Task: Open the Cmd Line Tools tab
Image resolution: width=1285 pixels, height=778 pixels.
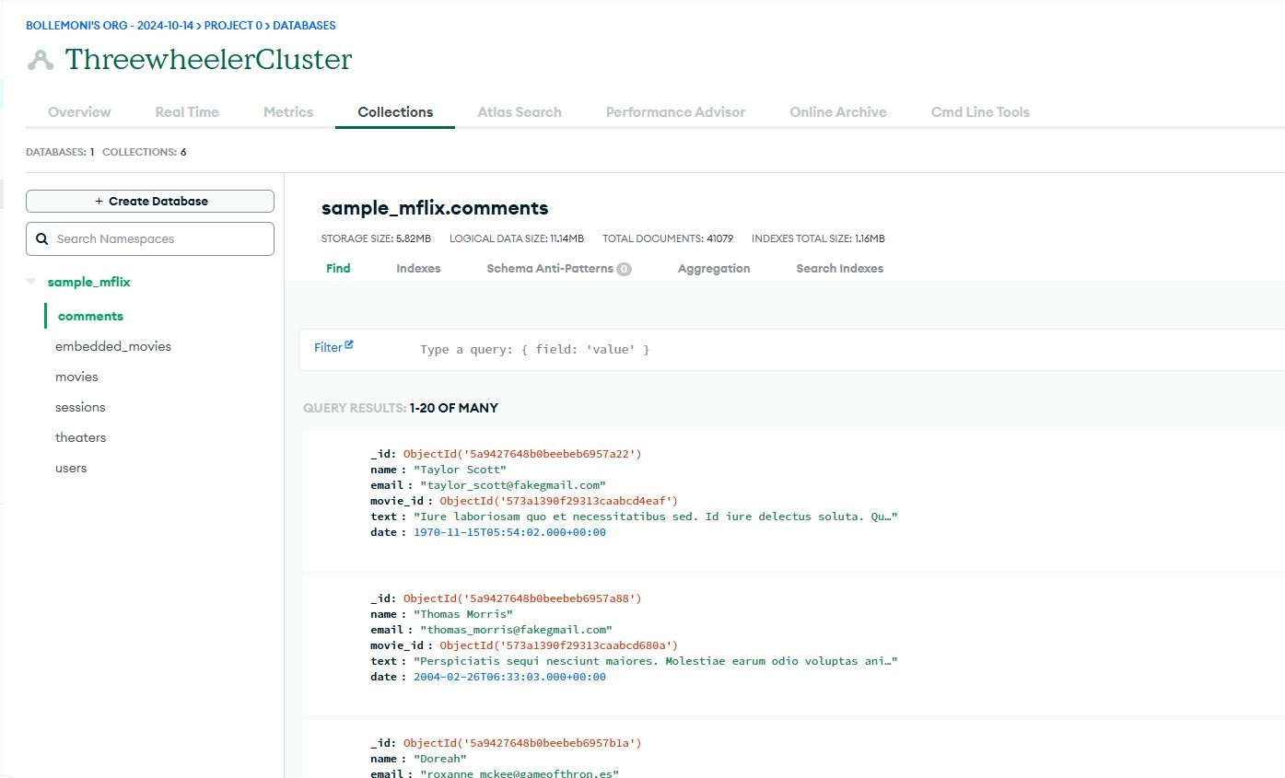Action: (980, 112)
